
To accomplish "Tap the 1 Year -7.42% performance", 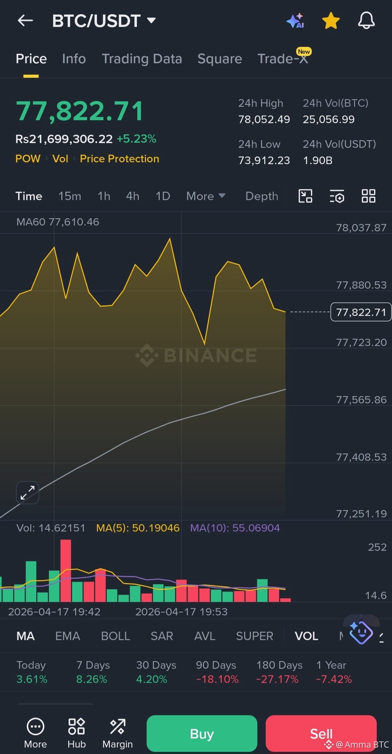I will [334, 672].
